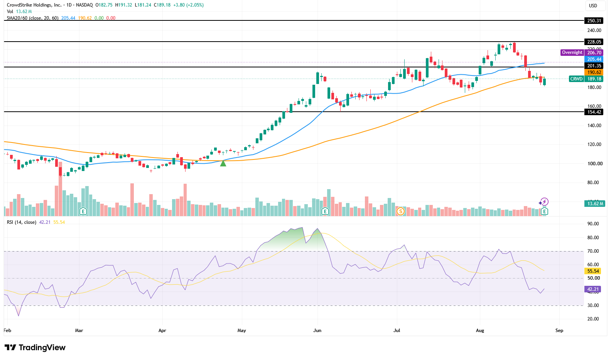The image size is (611, 359).
Task: Click the Vol indicator legend label
Action: click(x=10, y=12)
